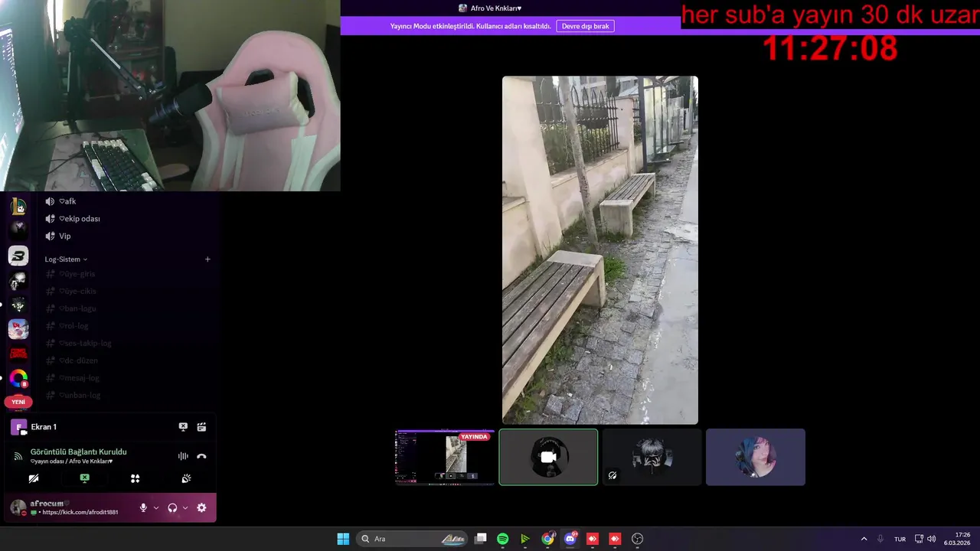Open voice noise suppression waveform icon
The height and width of the screenshot is (551, 980).
(x=183, y=456)
